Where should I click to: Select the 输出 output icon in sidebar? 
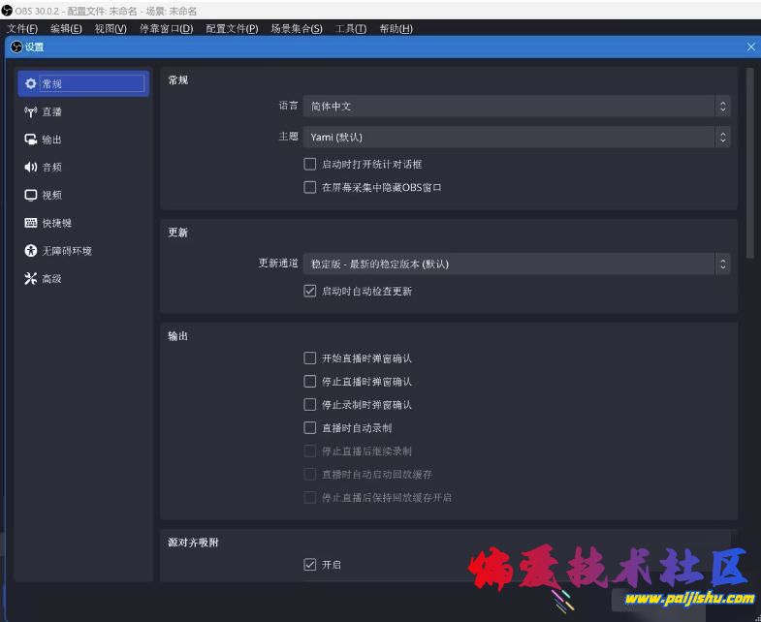pos(31,140)
